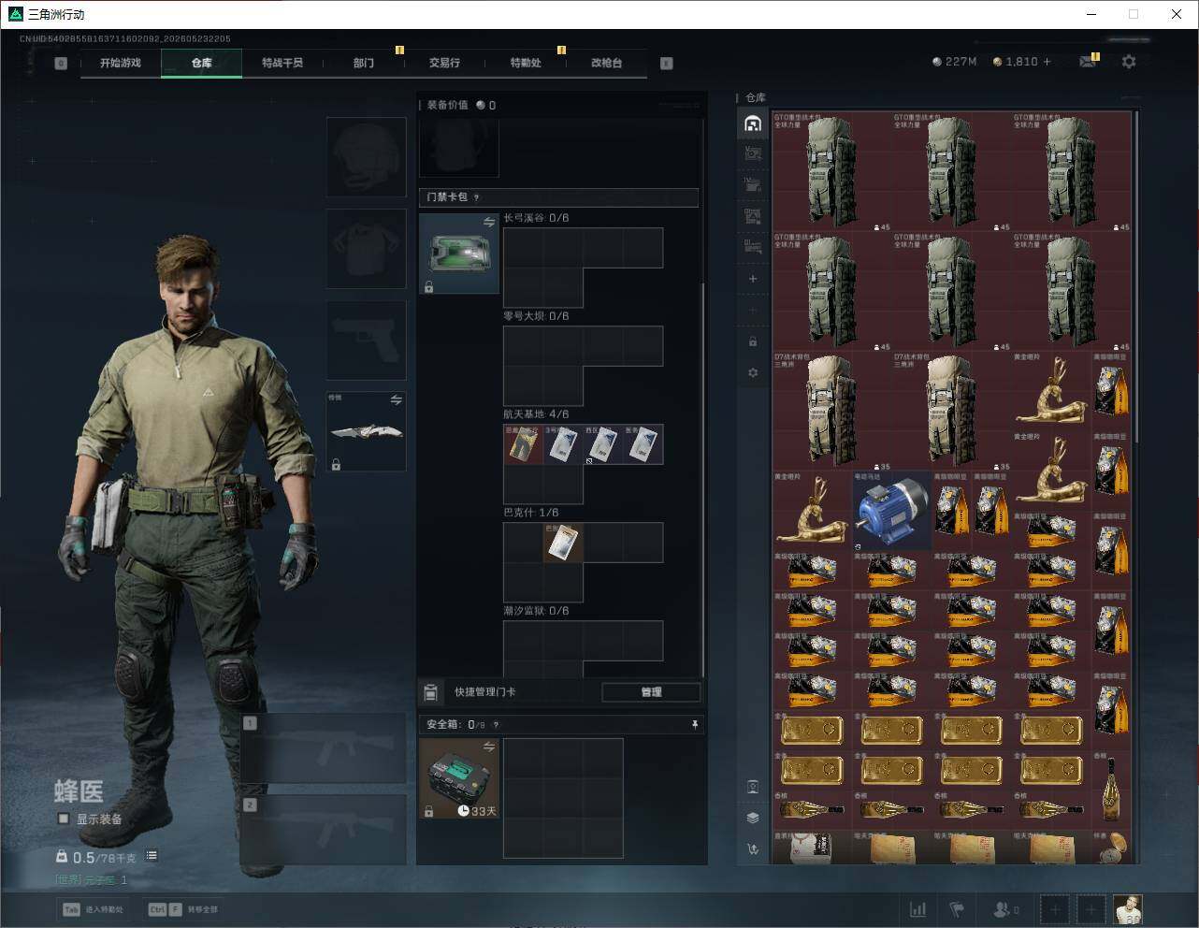This screenshot has width=1199, height=928.
Task: Open the main warehouse storage tab icon
Action: pyautogui.click(x=753, y=123)
